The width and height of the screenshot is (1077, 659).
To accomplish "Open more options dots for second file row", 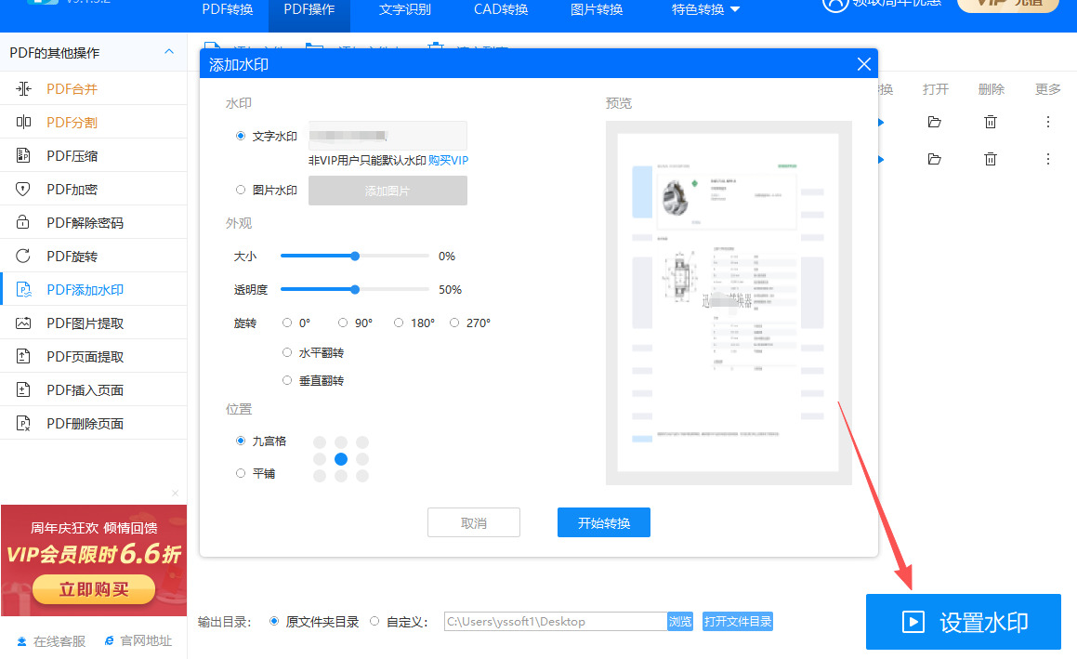I will click(1048, 160).
